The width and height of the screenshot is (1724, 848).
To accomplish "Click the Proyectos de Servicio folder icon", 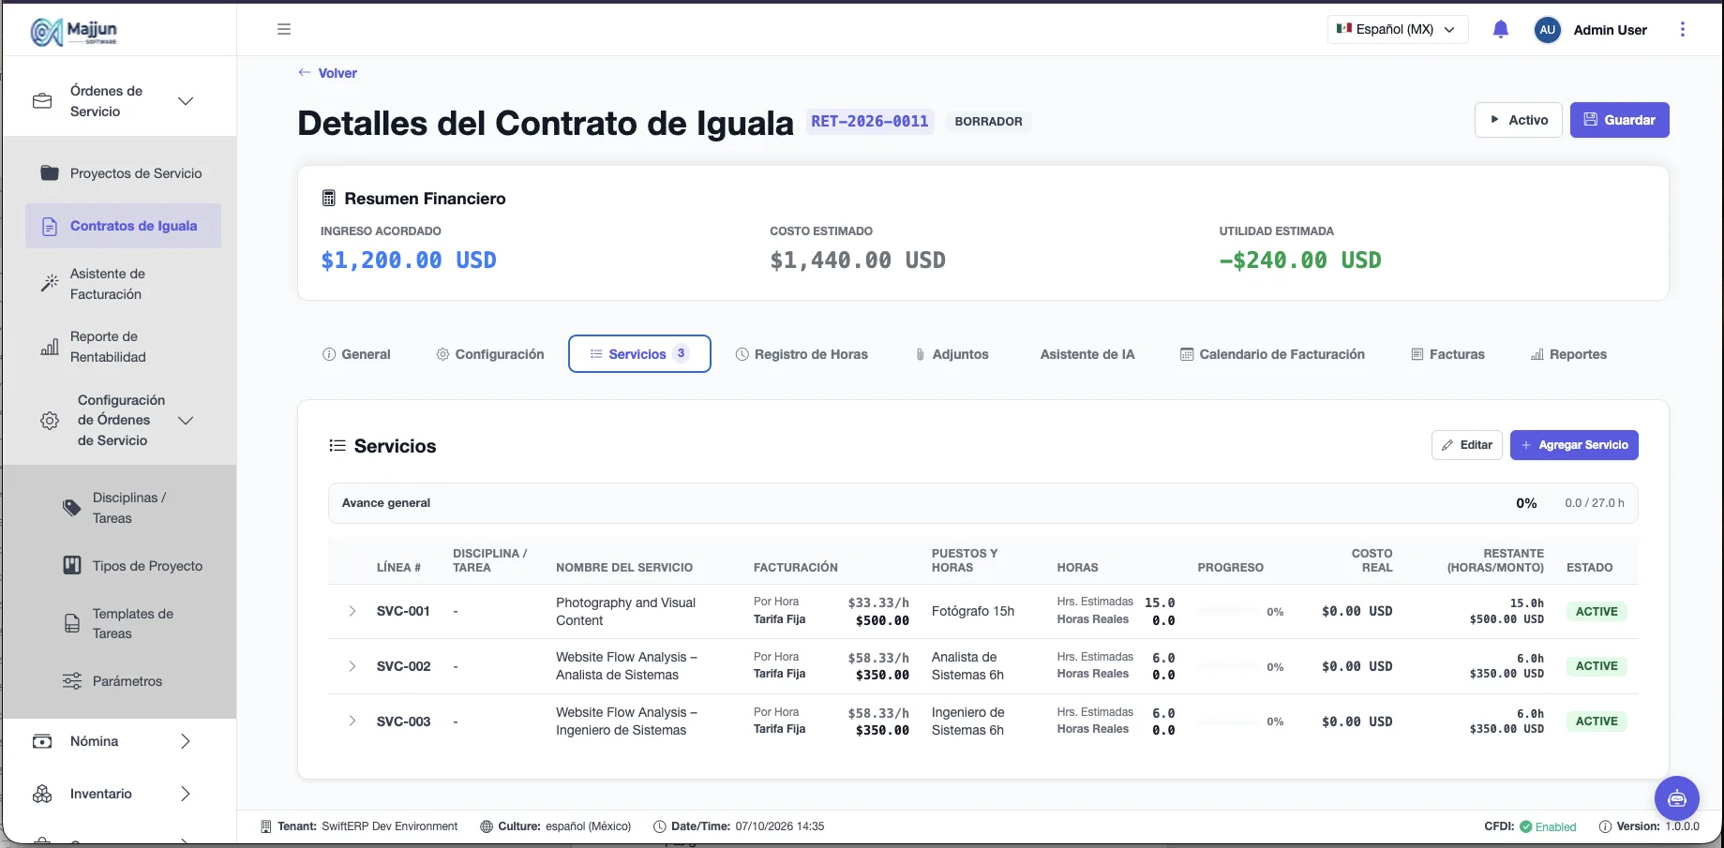I will click(50, 172).
